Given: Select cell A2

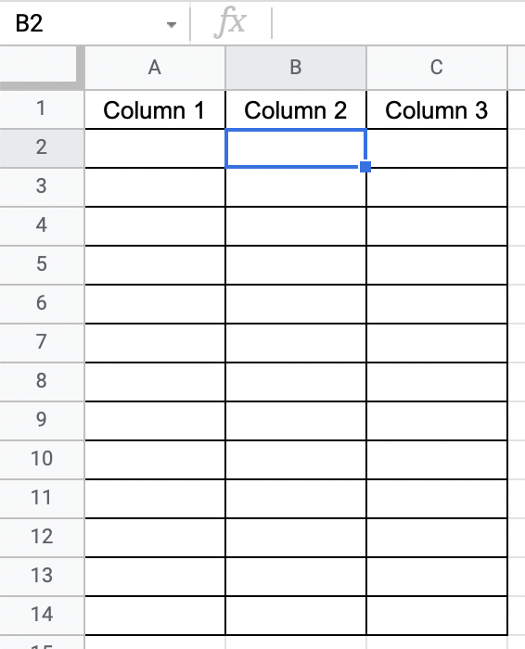Looking at the screenshot, I should (155, 148).
